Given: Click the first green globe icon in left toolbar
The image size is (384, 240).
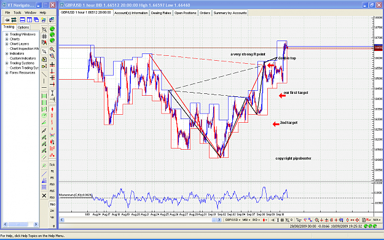Looking at the screenshot, I should [x=52, y=29].
